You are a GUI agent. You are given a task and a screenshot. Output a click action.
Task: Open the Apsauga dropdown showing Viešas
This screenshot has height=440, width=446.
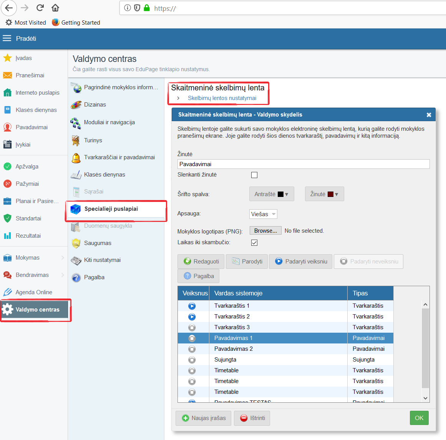click(x=263, y=214)
